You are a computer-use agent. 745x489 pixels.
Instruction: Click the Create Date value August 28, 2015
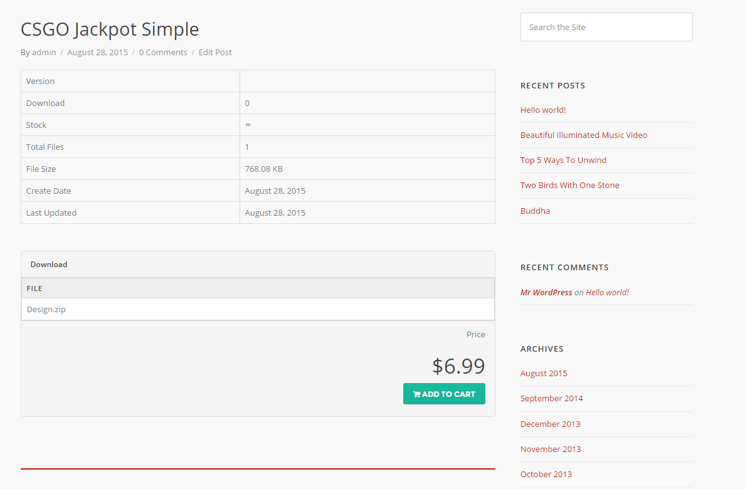275,191
